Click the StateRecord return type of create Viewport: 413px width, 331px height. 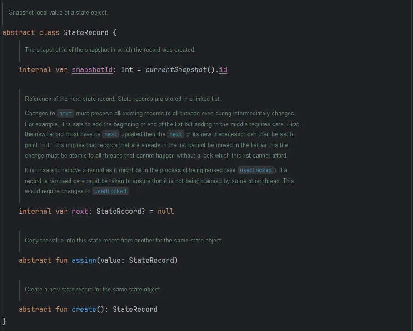tap(135, 310)
